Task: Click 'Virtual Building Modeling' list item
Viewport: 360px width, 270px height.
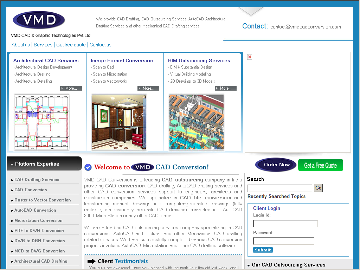Action: coord(190,74)
